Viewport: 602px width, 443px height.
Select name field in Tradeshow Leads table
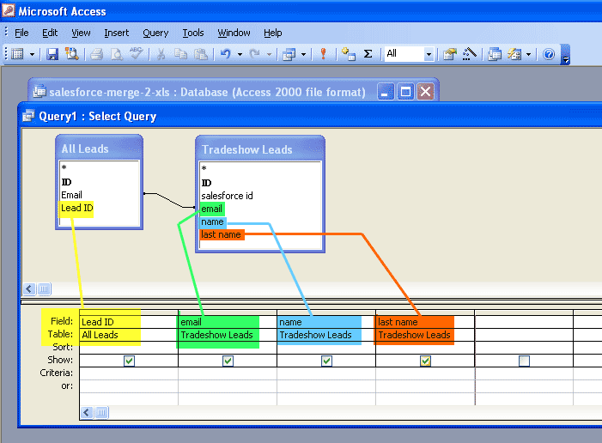pyautogui.click(x=213, y=221)
